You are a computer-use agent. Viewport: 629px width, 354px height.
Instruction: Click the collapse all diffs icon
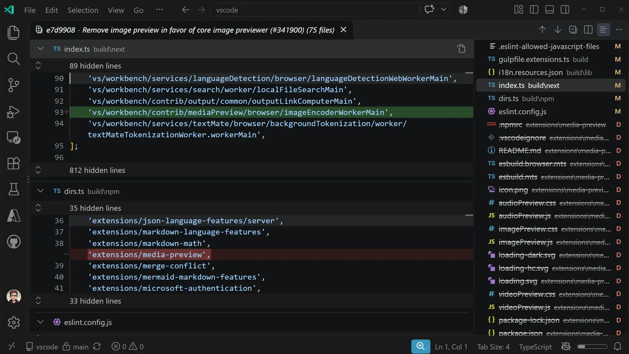(x=573, y=30)
